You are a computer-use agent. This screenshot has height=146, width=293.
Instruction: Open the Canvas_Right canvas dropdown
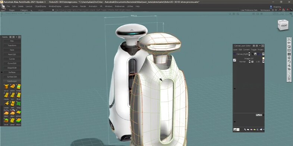249,54
